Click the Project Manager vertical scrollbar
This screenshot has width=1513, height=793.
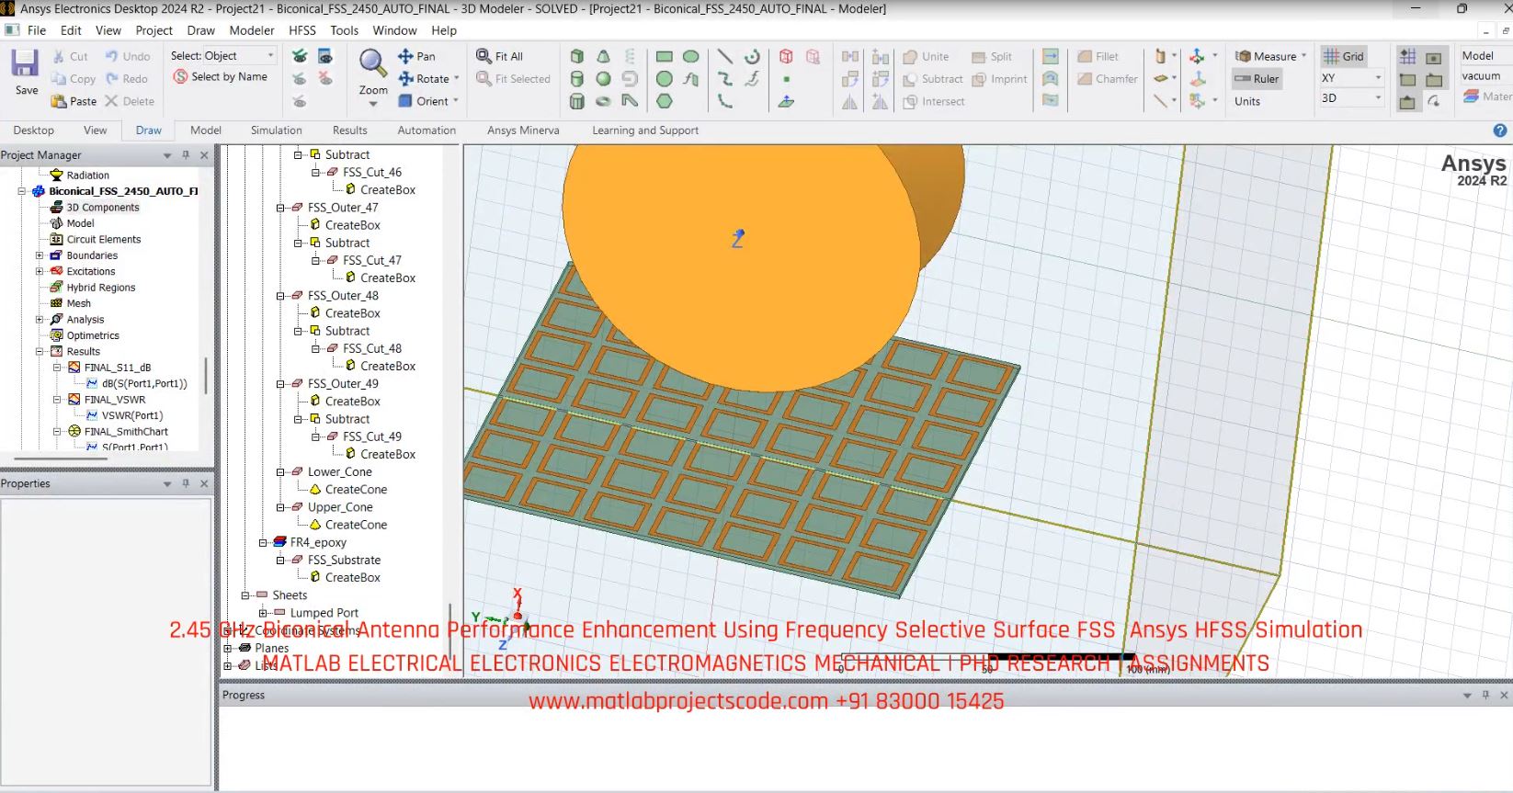click(206, 375)
